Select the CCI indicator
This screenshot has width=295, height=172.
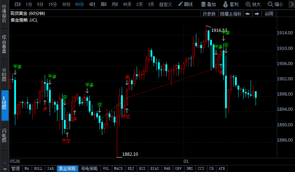201,168
